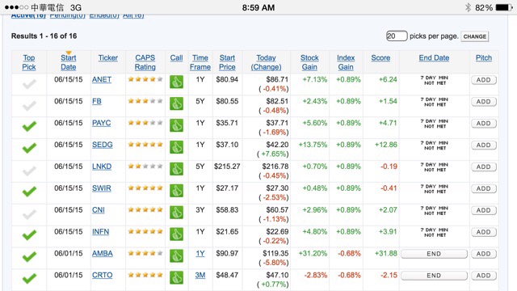Click the thumbs-up call icon for ANET
This screenshot has height=291, width=517.
176,82
